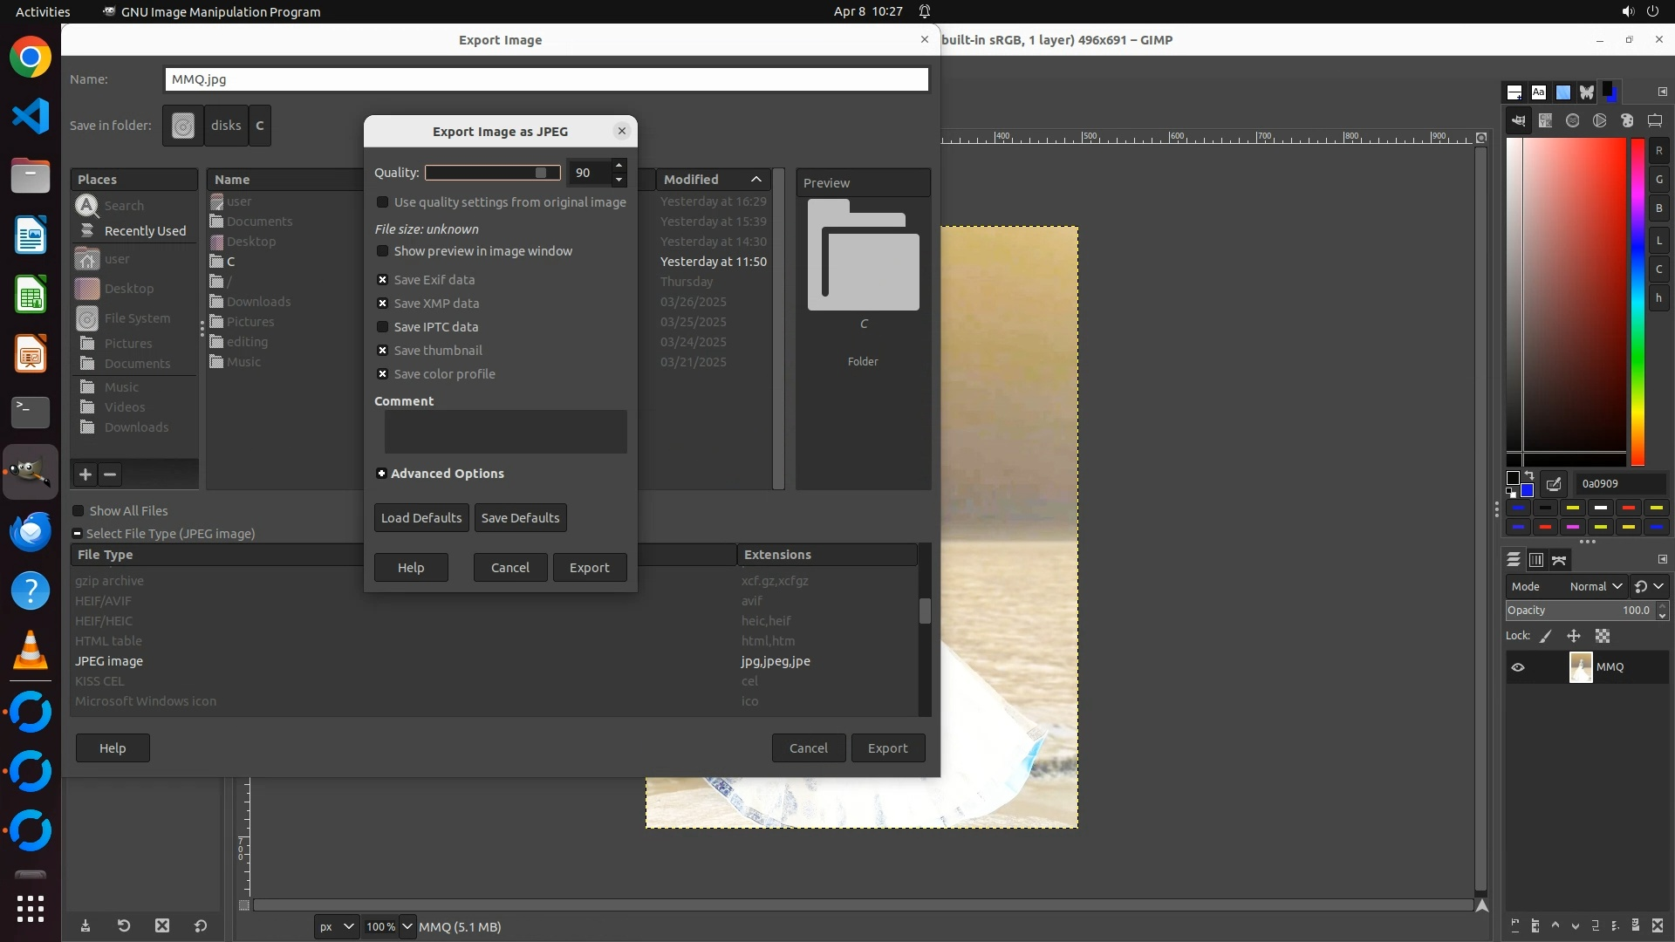This screenshot has width=1675, height=942.
Task: Enable Save IPTC data checkbox
Action: point(382,327)
